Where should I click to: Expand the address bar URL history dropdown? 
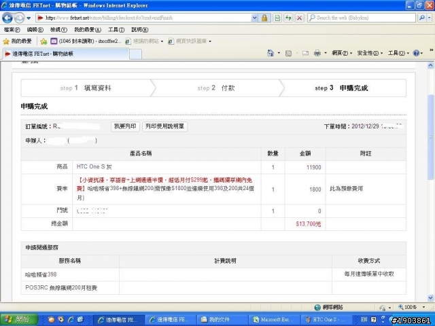pos(254,18)
